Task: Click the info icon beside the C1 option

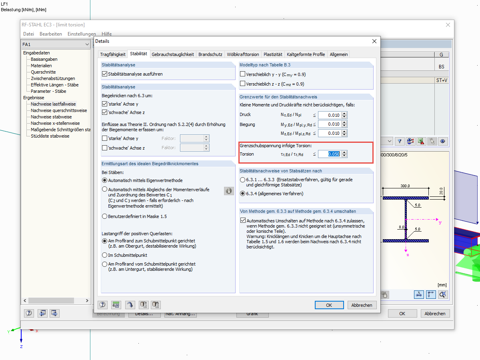Action: pos(229,191)
